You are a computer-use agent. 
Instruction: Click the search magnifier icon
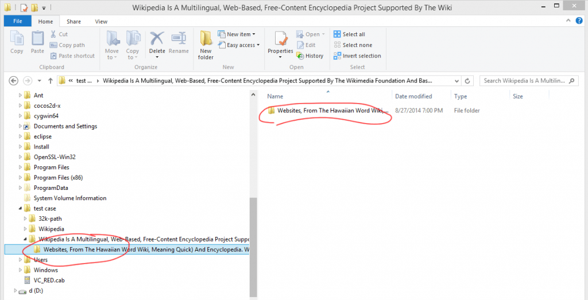click(x=571, y=80)
